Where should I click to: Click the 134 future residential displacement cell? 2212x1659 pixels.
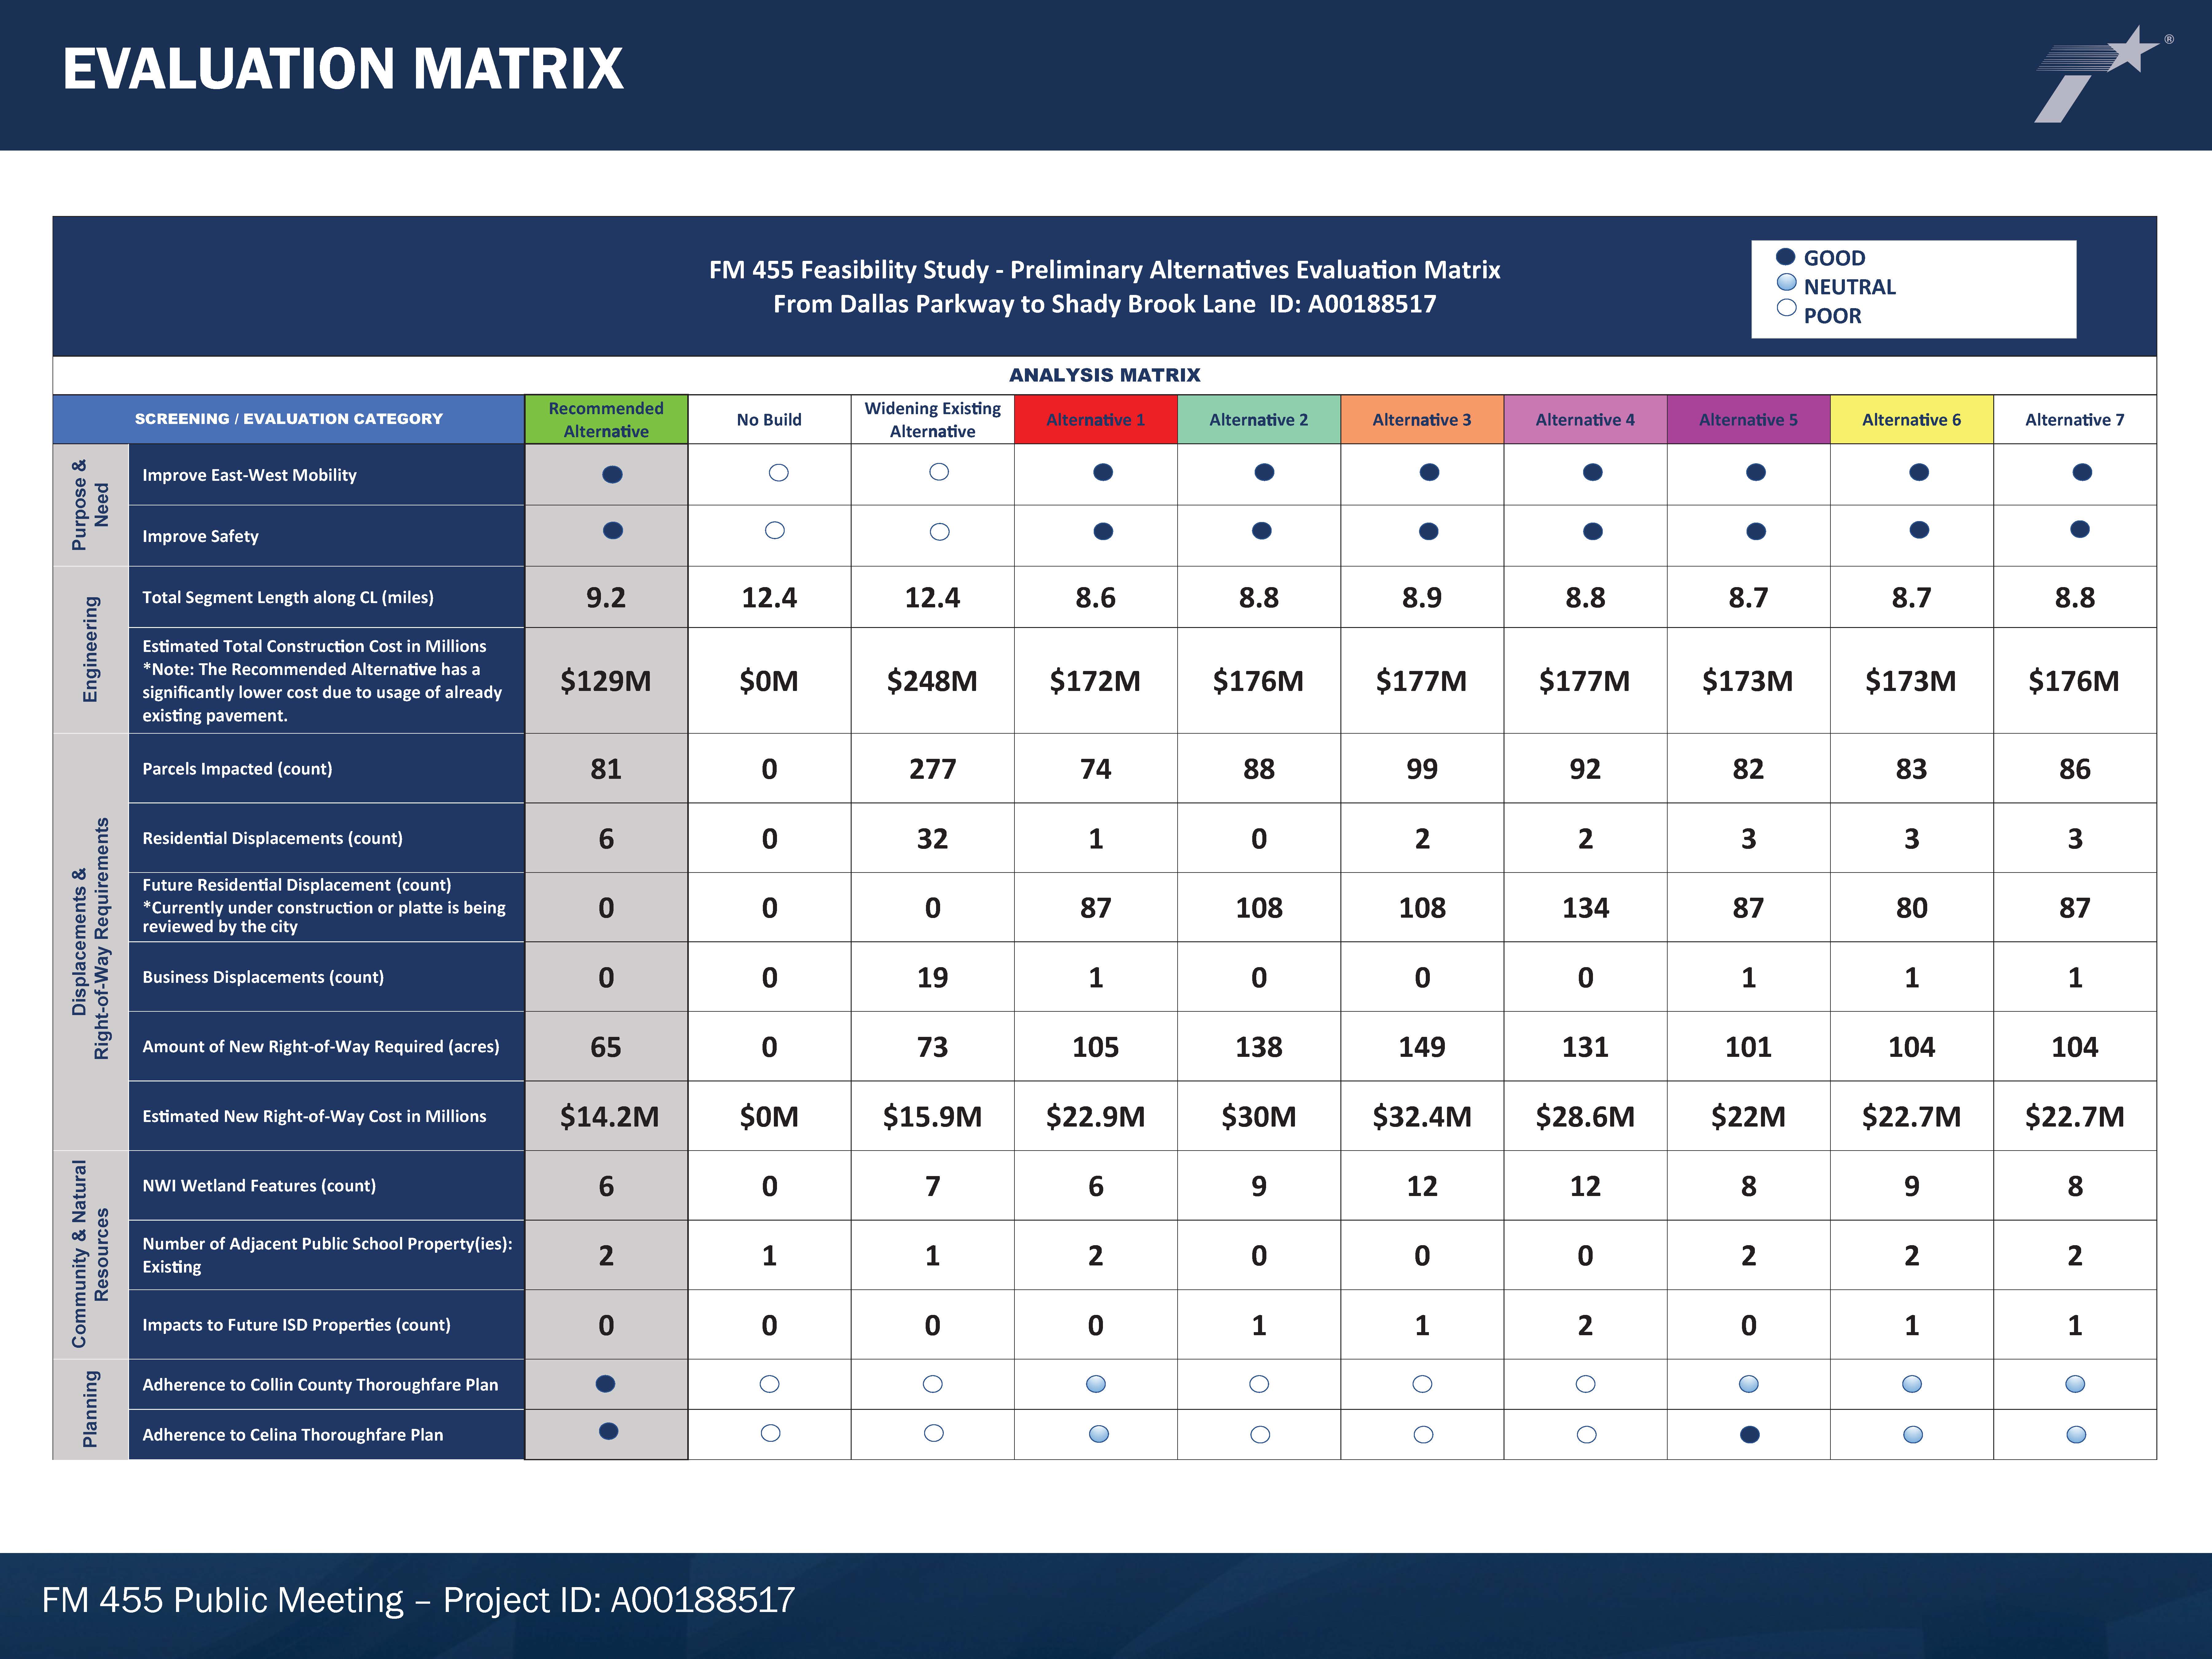click(1585, 907)
